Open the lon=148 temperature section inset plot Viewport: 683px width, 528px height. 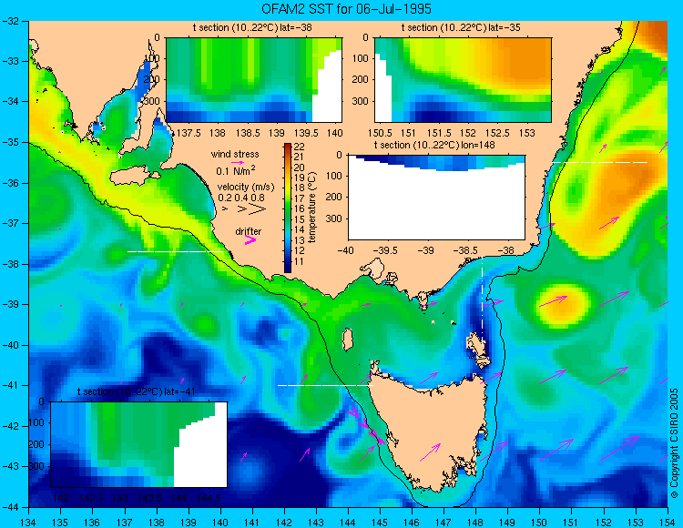(437, 198)
